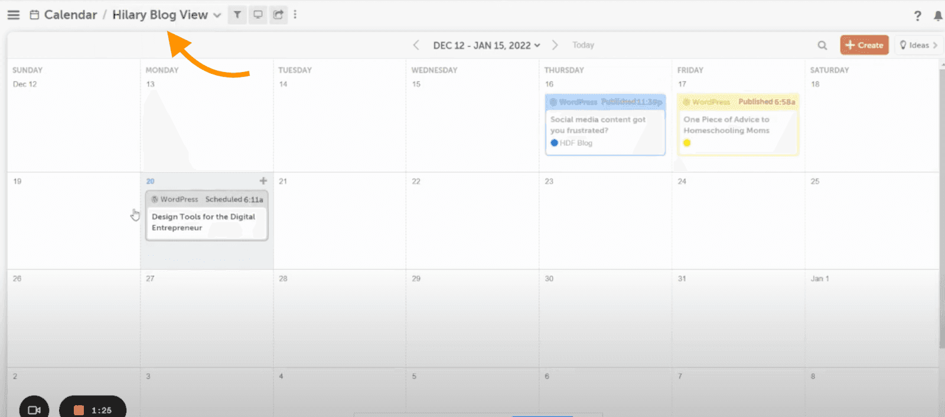Click the SATURDAY column header
Screen dimensions: 945x417
point(829,70)
